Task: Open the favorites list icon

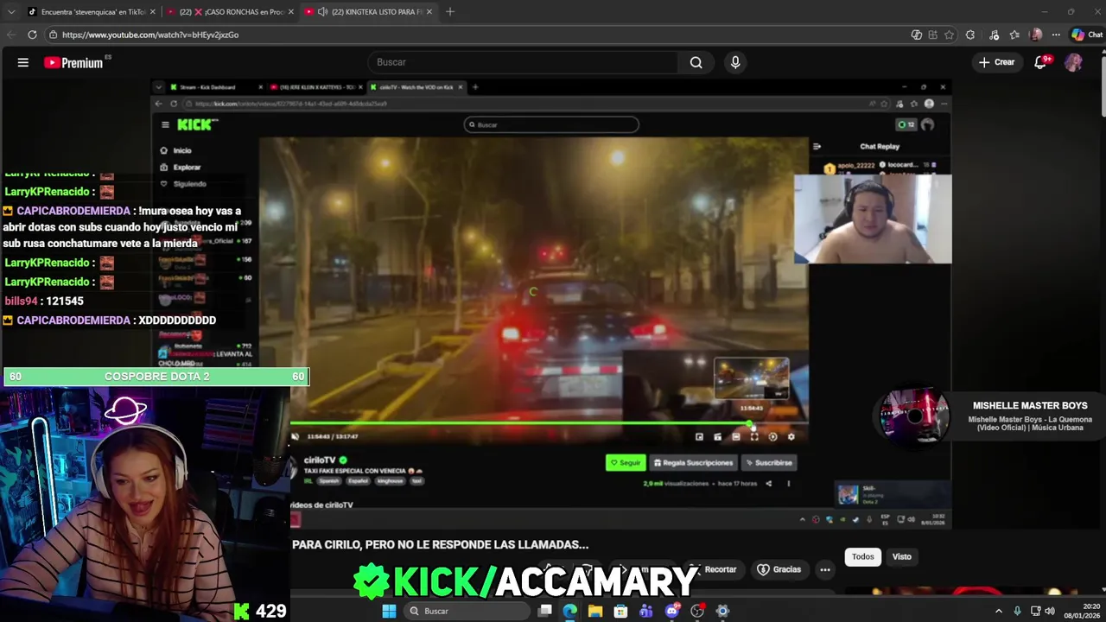Action: click(x=1015, y=35)
